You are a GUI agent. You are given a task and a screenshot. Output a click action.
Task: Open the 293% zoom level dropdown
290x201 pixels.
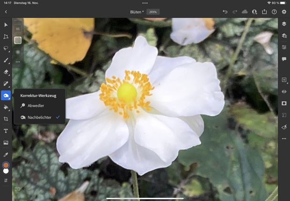pos(152,12)
